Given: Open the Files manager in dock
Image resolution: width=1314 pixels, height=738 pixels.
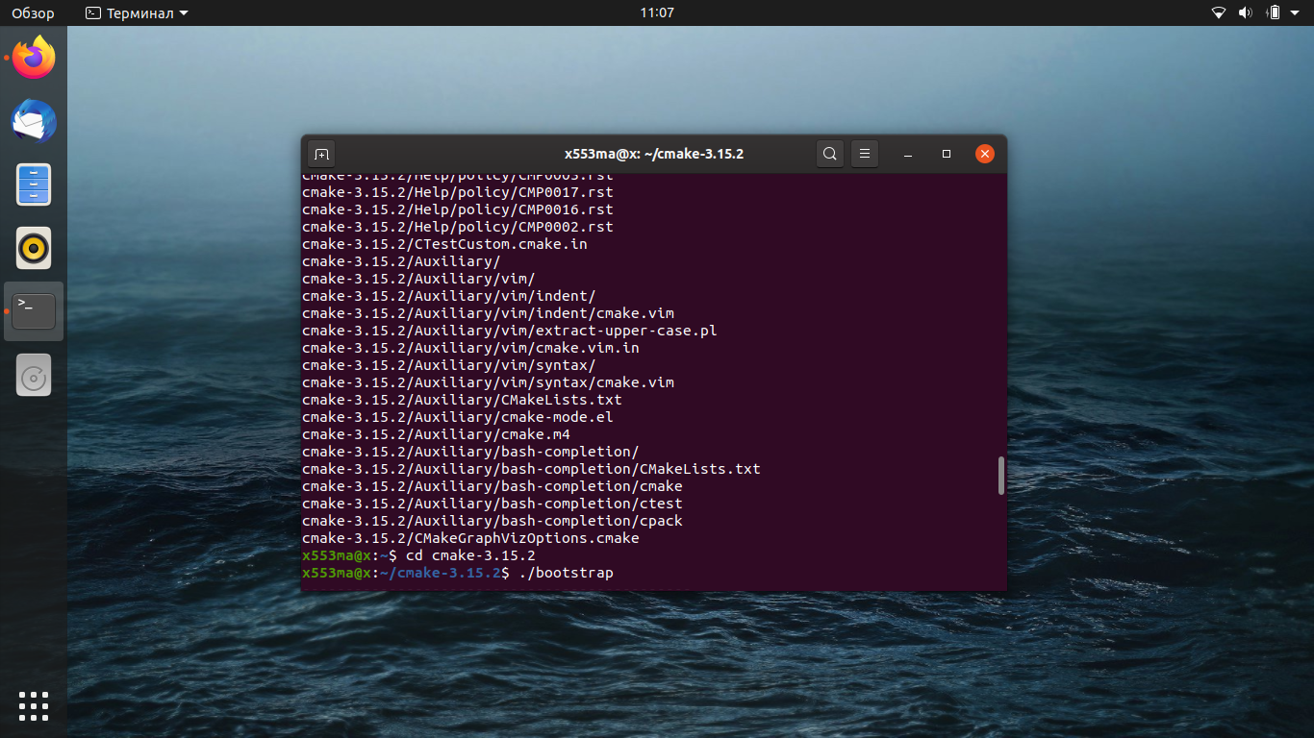Looking at the screenshot, I should (34, 184).
